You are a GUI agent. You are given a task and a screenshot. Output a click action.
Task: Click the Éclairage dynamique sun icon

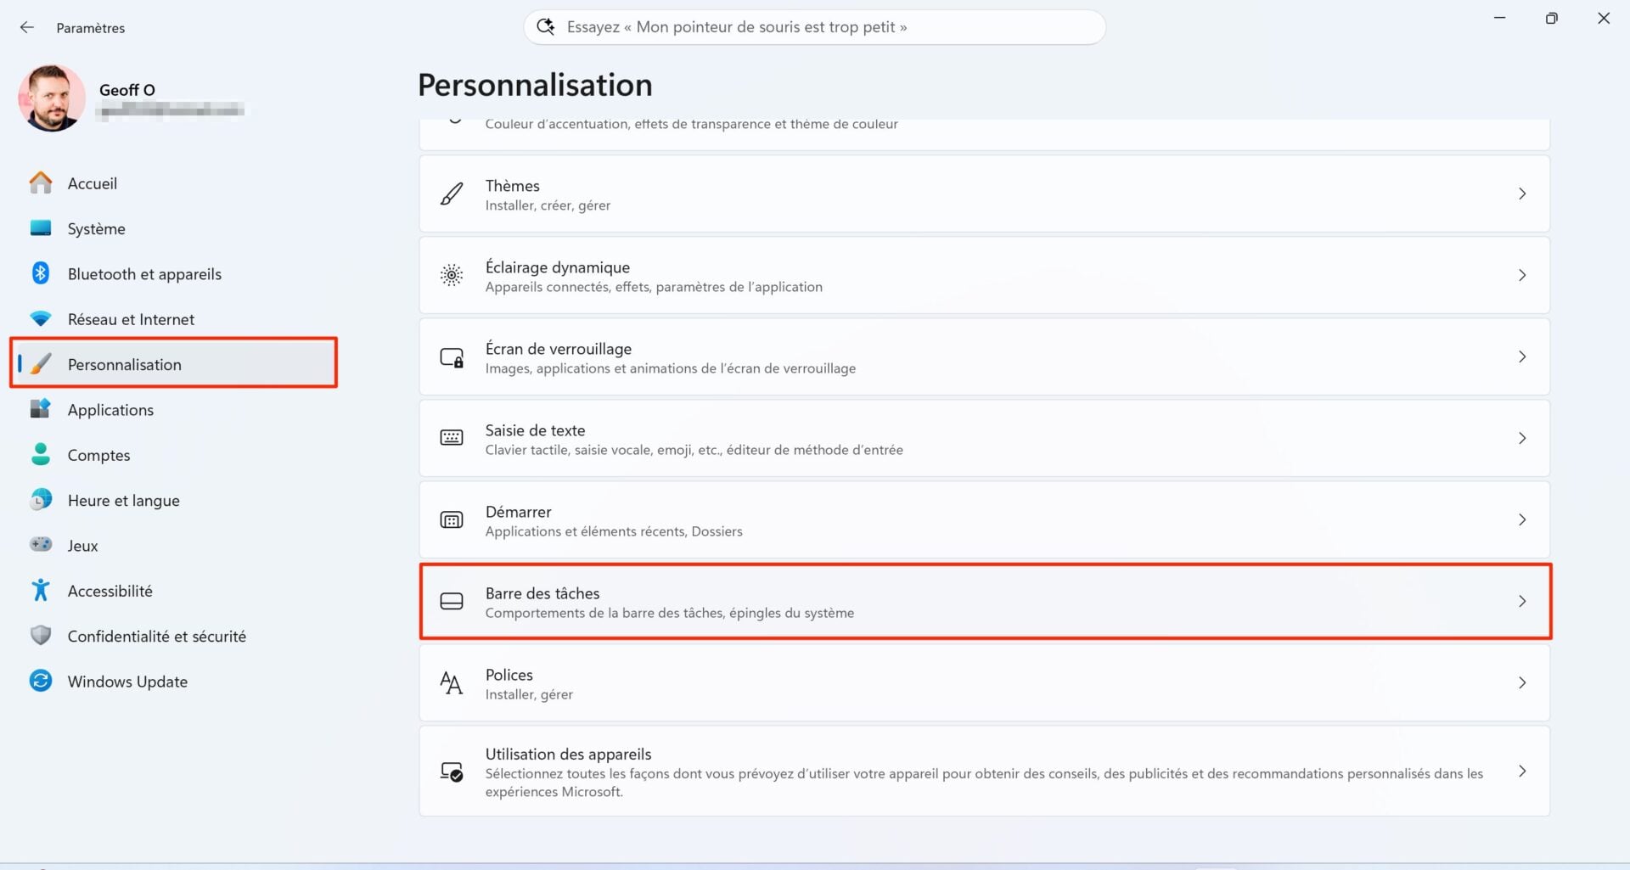pos(452,275)
